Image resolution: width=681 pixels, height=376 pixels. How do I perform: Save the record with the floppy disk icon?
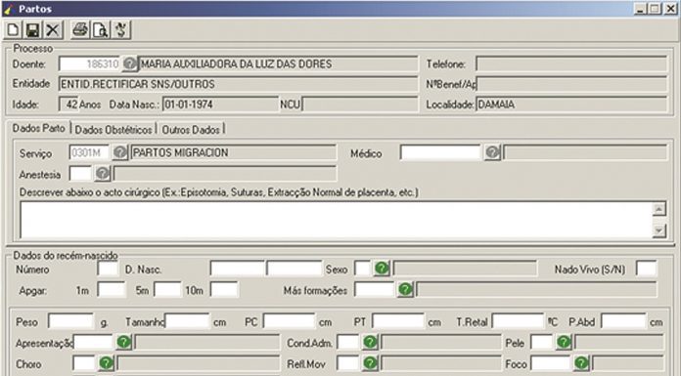(x=32, y=30)
